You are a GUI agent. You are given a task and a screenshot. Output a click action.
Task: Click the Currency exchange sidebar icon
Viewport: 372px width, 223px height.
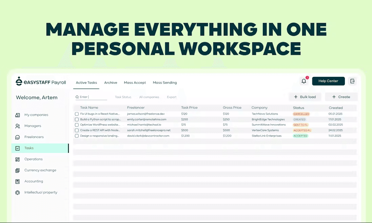tap(18, 171)
